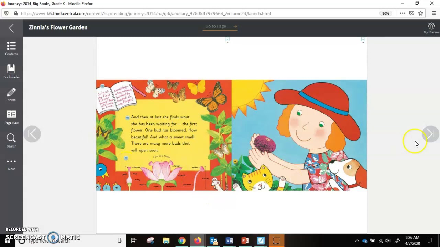Save page to Pocket
Image resolution: width=440 pixels, height=247 pixels.
click(x=411, y=13)
